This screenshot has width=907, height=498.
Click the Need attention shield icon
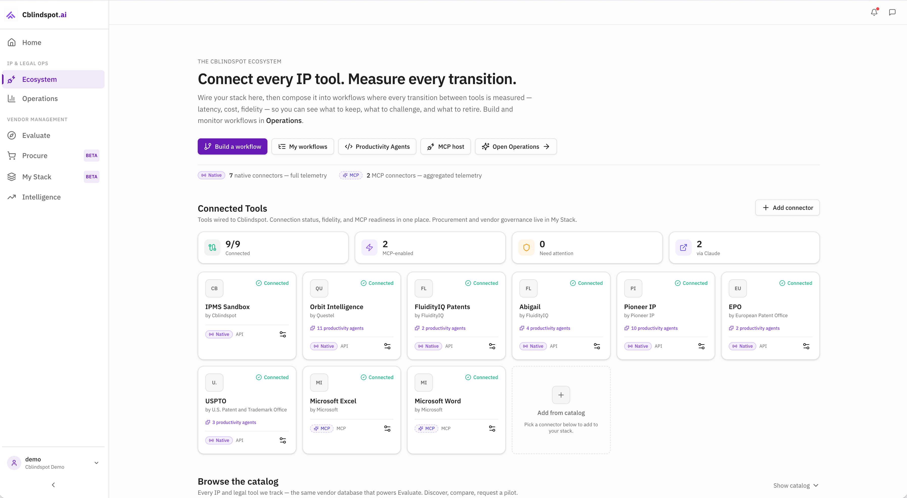click(x=526, y=247)
